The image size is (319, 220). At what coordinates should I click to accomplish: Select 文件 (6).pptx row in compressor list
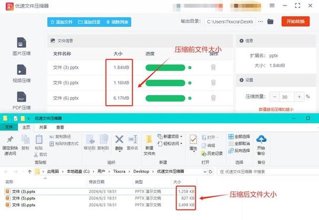[x=140, y=98]
